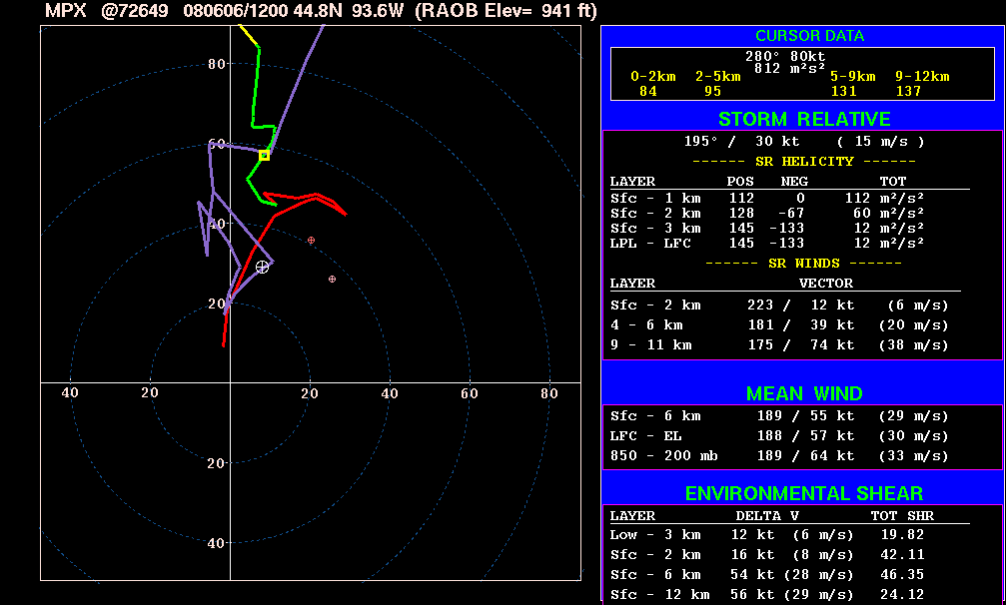Select the 4 - 6 km SR winds row

point(779,325)
